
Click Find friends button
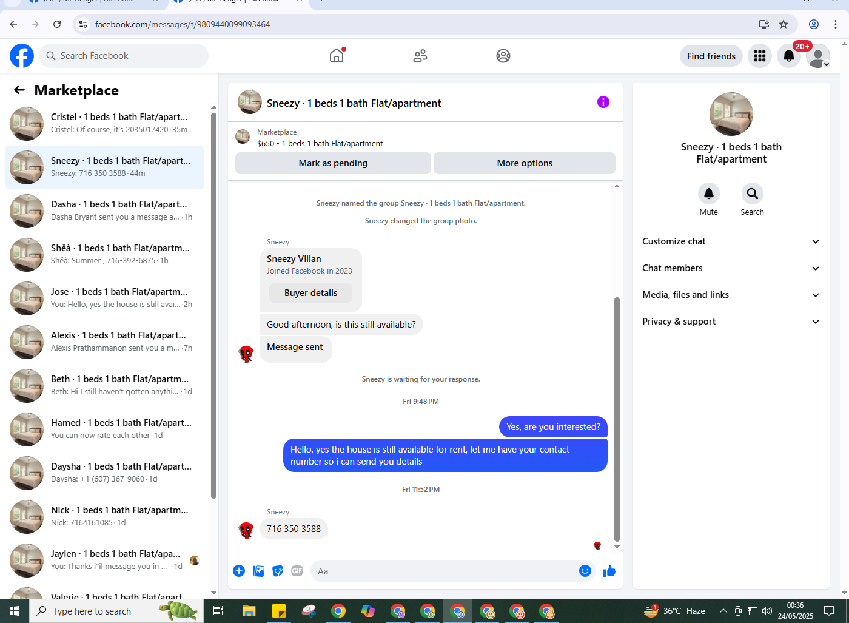point(711,56)
